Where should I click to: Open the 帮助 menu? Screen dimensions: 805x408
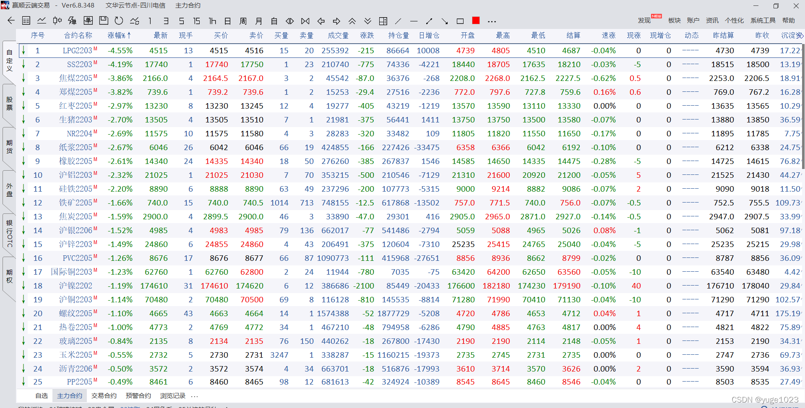788,20
